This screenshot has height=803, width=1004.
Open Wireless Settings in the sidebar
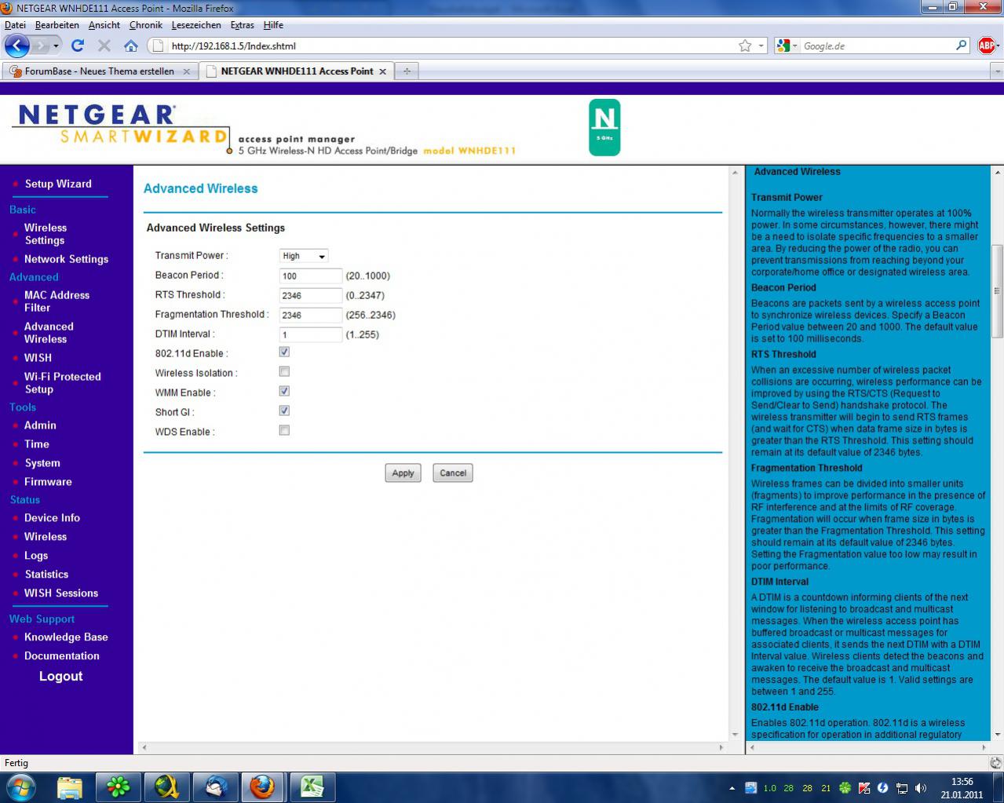point(46,234)
